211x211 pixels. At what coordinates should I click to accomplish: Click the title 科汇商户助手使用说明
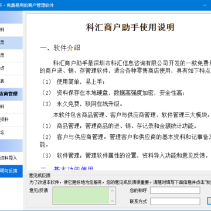pyautogui.click(x=130, y=27)
